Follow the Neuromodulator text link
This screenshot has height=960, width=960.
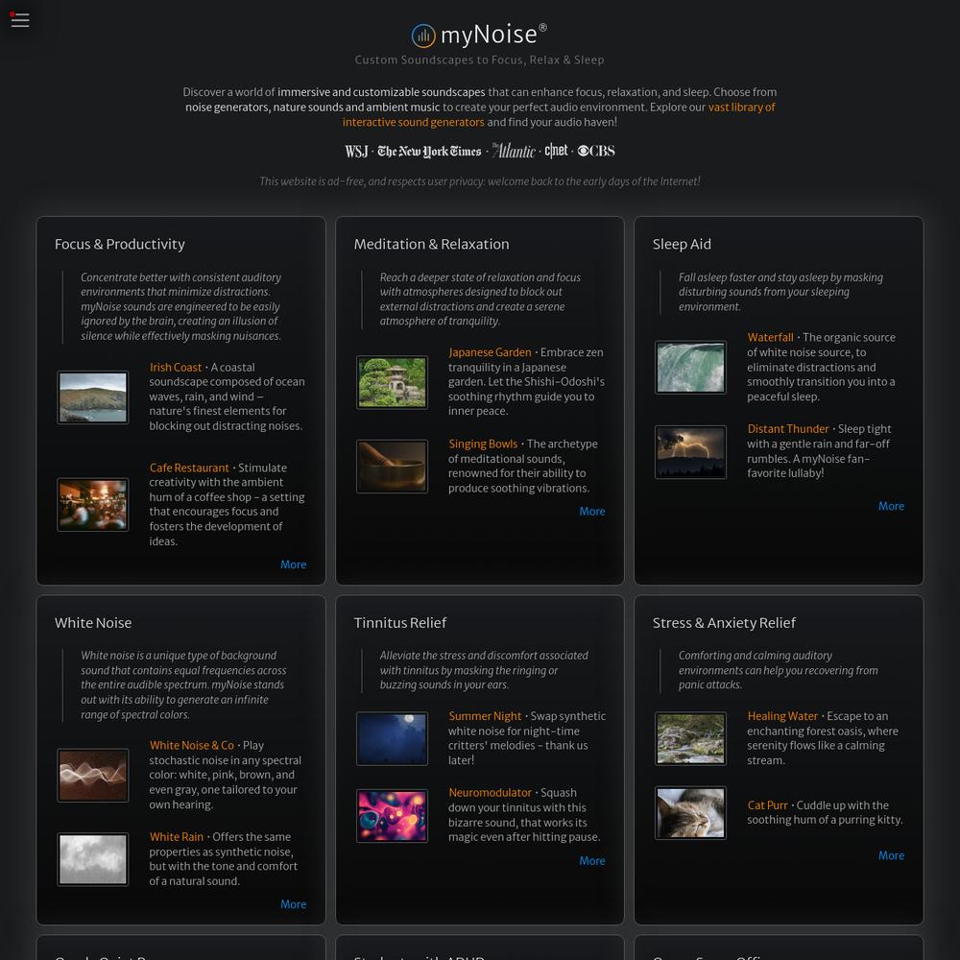pos(490,793)
